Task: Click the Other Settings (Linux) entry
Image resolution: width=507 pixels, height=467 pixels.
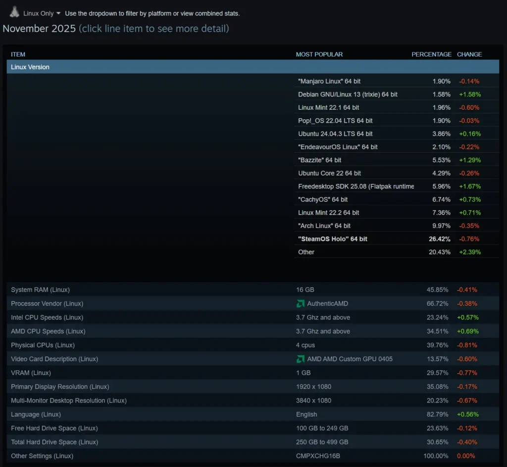Action: point(42,456)
